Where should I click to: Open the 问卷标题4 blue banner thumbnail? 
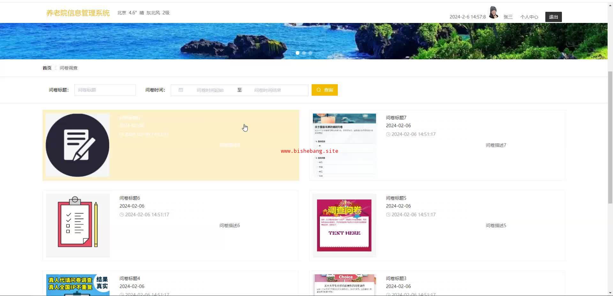(78, 285)
